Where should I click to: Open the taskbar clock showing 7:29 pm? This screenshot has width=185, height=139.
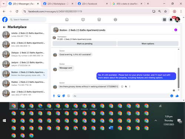(169, 120)
